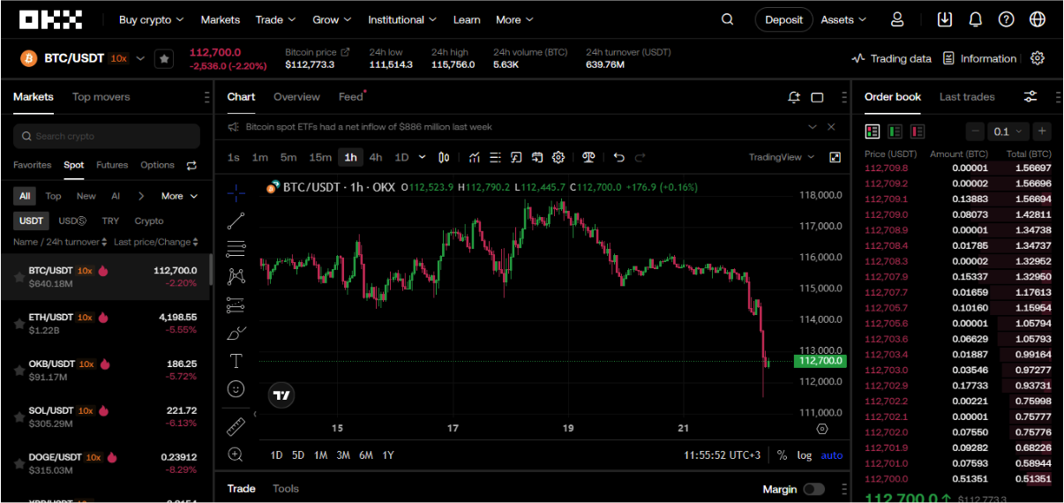Select the trend line drawing tool

pyautogui.click(x=236, y=221)
